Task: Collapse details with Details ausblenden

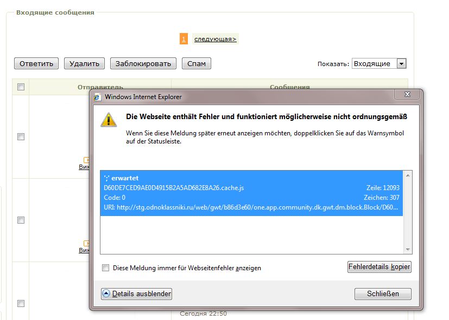Action: 137,293
